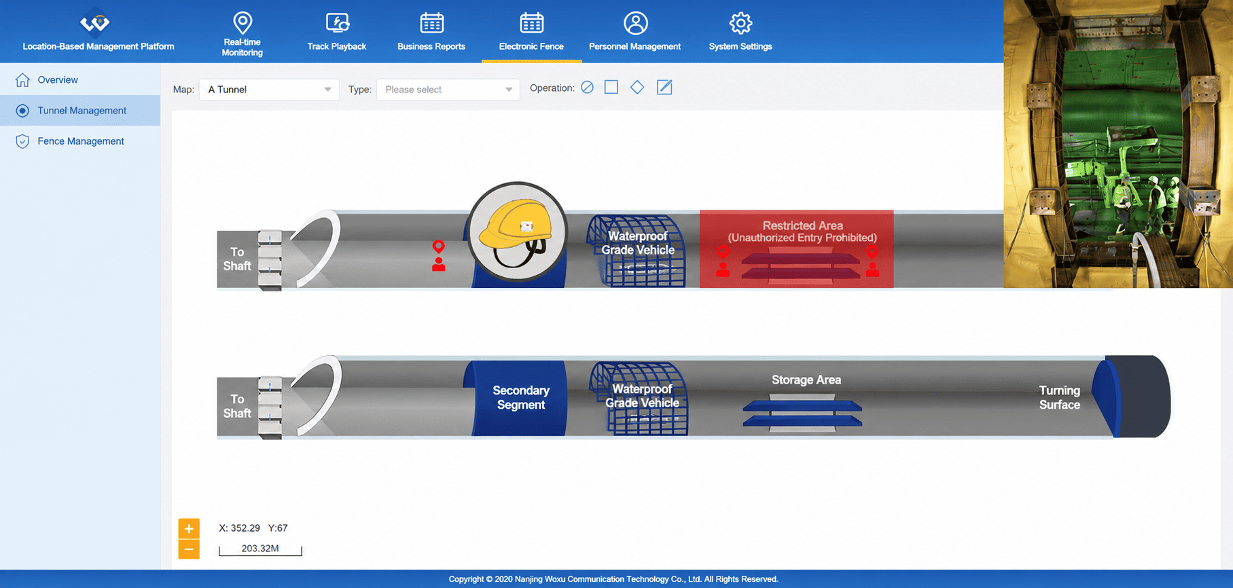Click the 203.32M scale bar
The width and height of the screenshot is (1233, 588).
tap(260, 549)
